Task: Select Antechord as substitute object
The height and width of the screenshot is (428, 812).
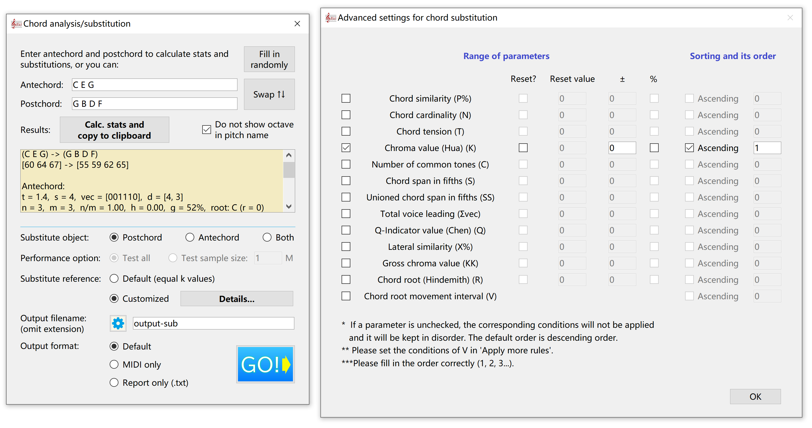Action: tap(190, 237)
